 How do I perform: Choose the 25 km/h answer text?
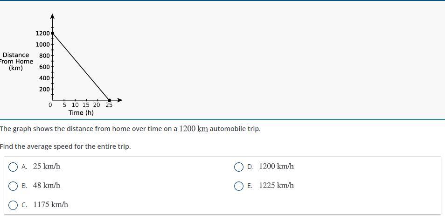pyautogui.click(x=47, y=167)
